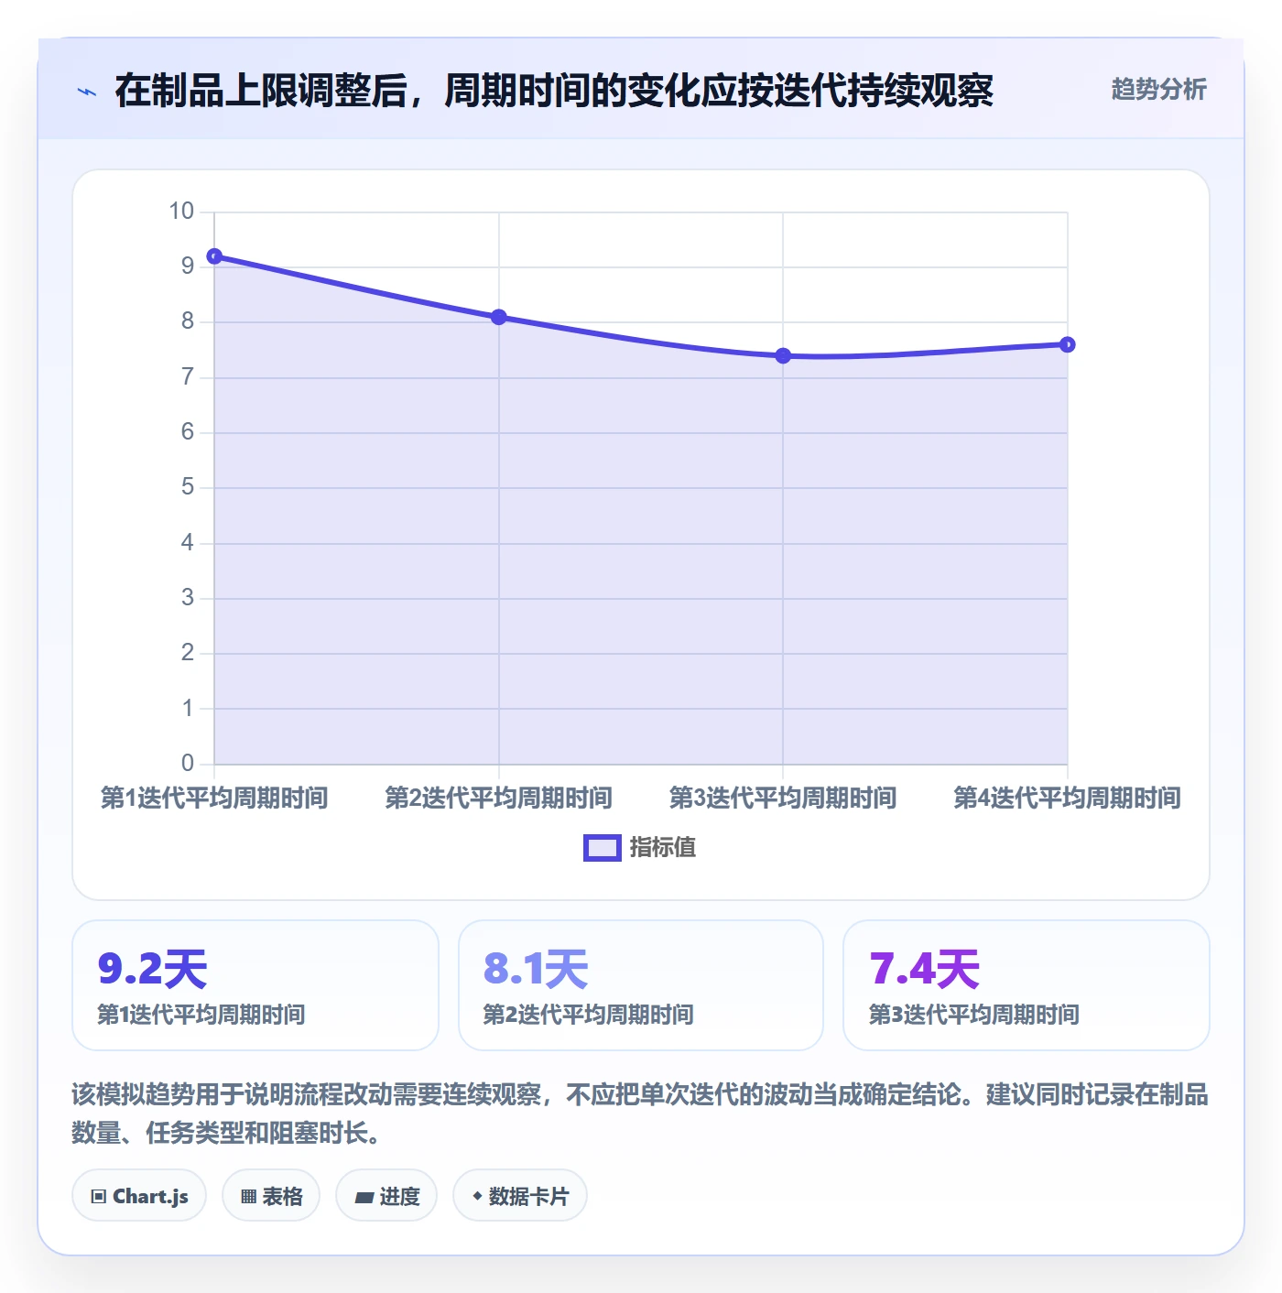Click the 第3迭代平均周期时间 card caption

[974, 1015]
